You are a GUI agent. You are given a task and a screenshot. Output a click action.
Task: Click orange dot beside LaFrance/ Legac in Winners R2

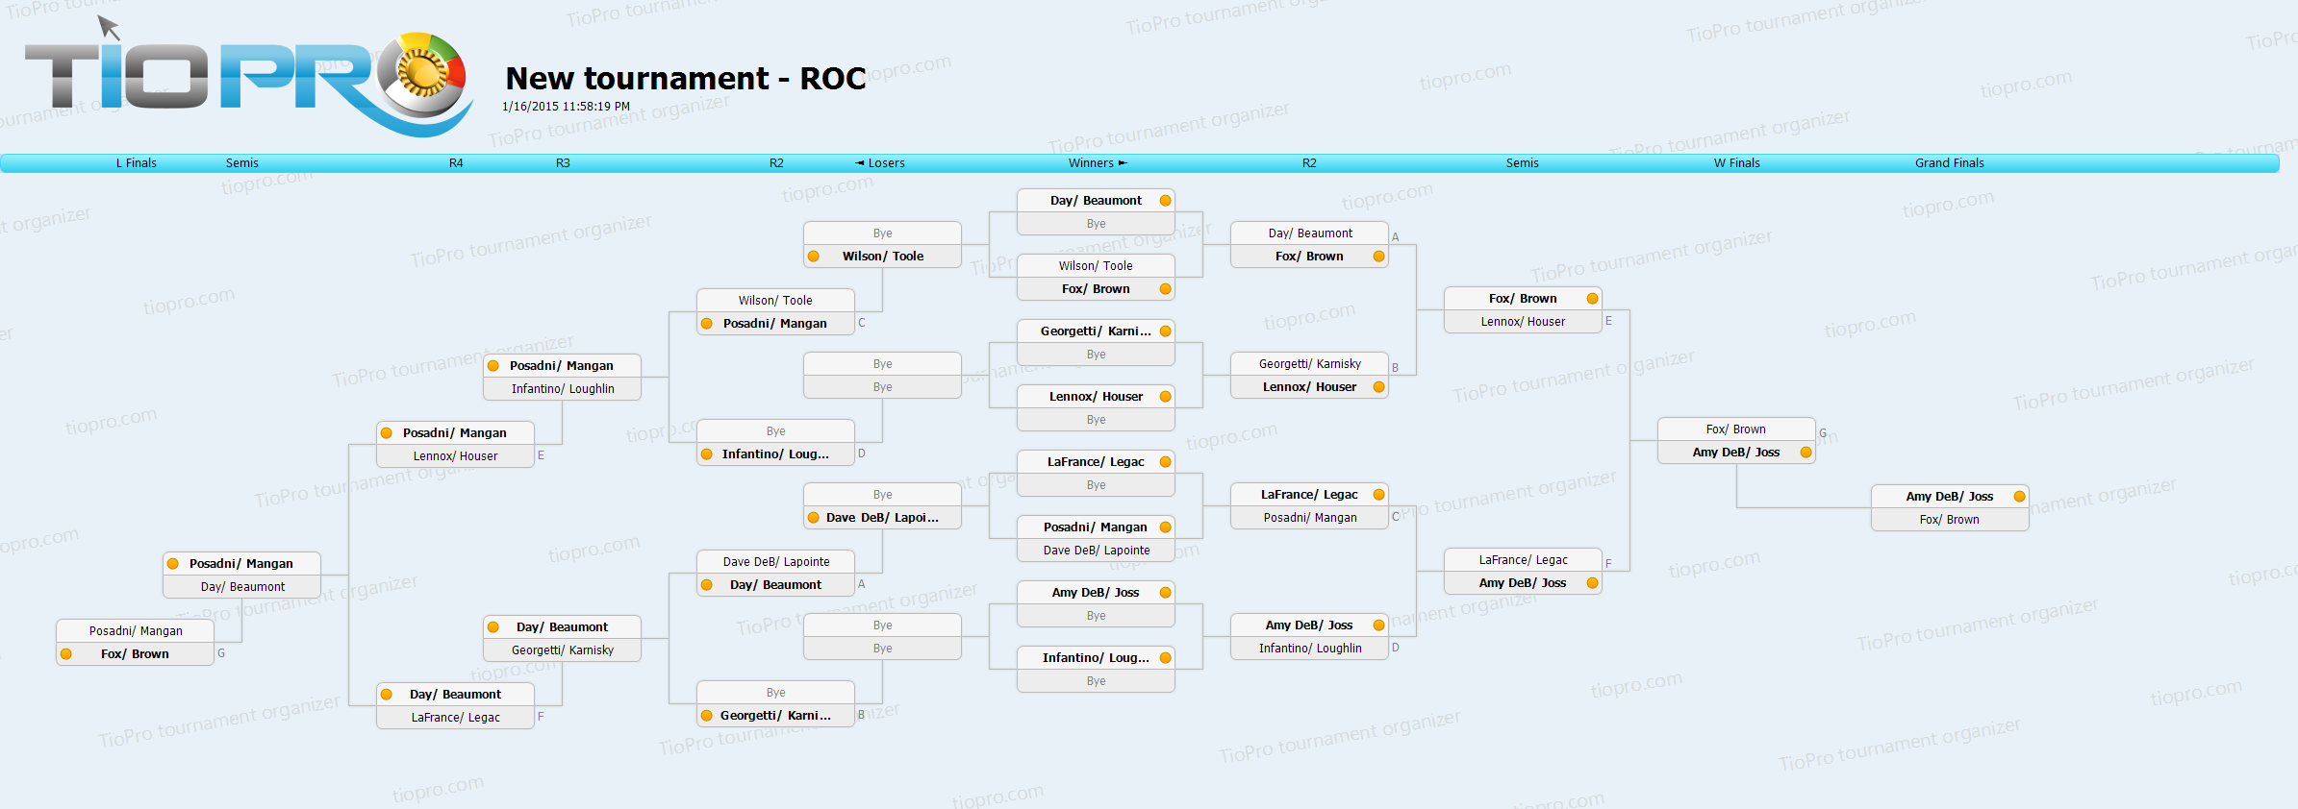(1378, 495)
